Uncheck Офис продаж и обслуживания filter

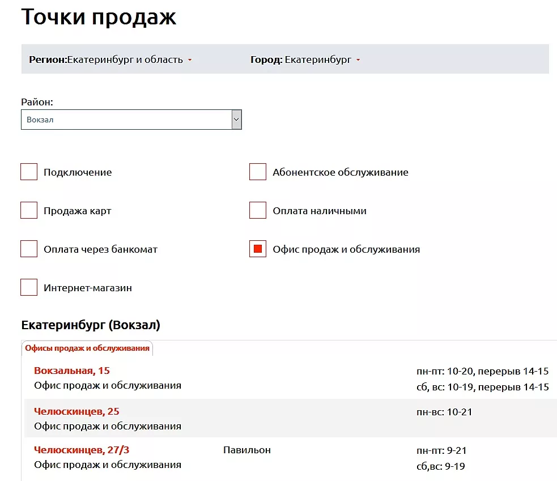[258, 249]
